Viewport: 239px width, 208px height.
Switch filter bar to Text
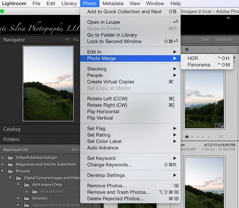coord(205,40)
